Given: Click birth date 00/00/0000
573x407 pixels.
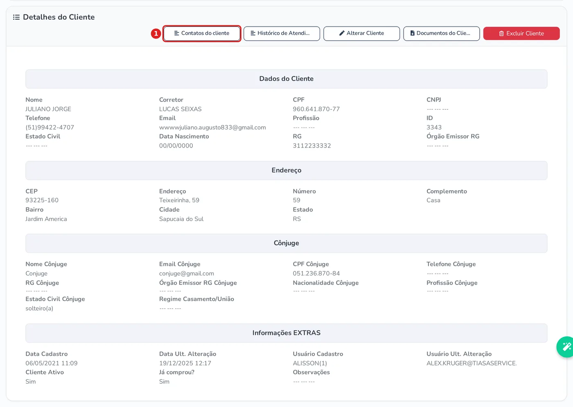Looking at the screenshot, I should [x=176, y=146].
